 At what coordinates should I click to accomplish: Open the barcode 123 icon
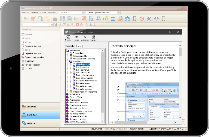62,19
